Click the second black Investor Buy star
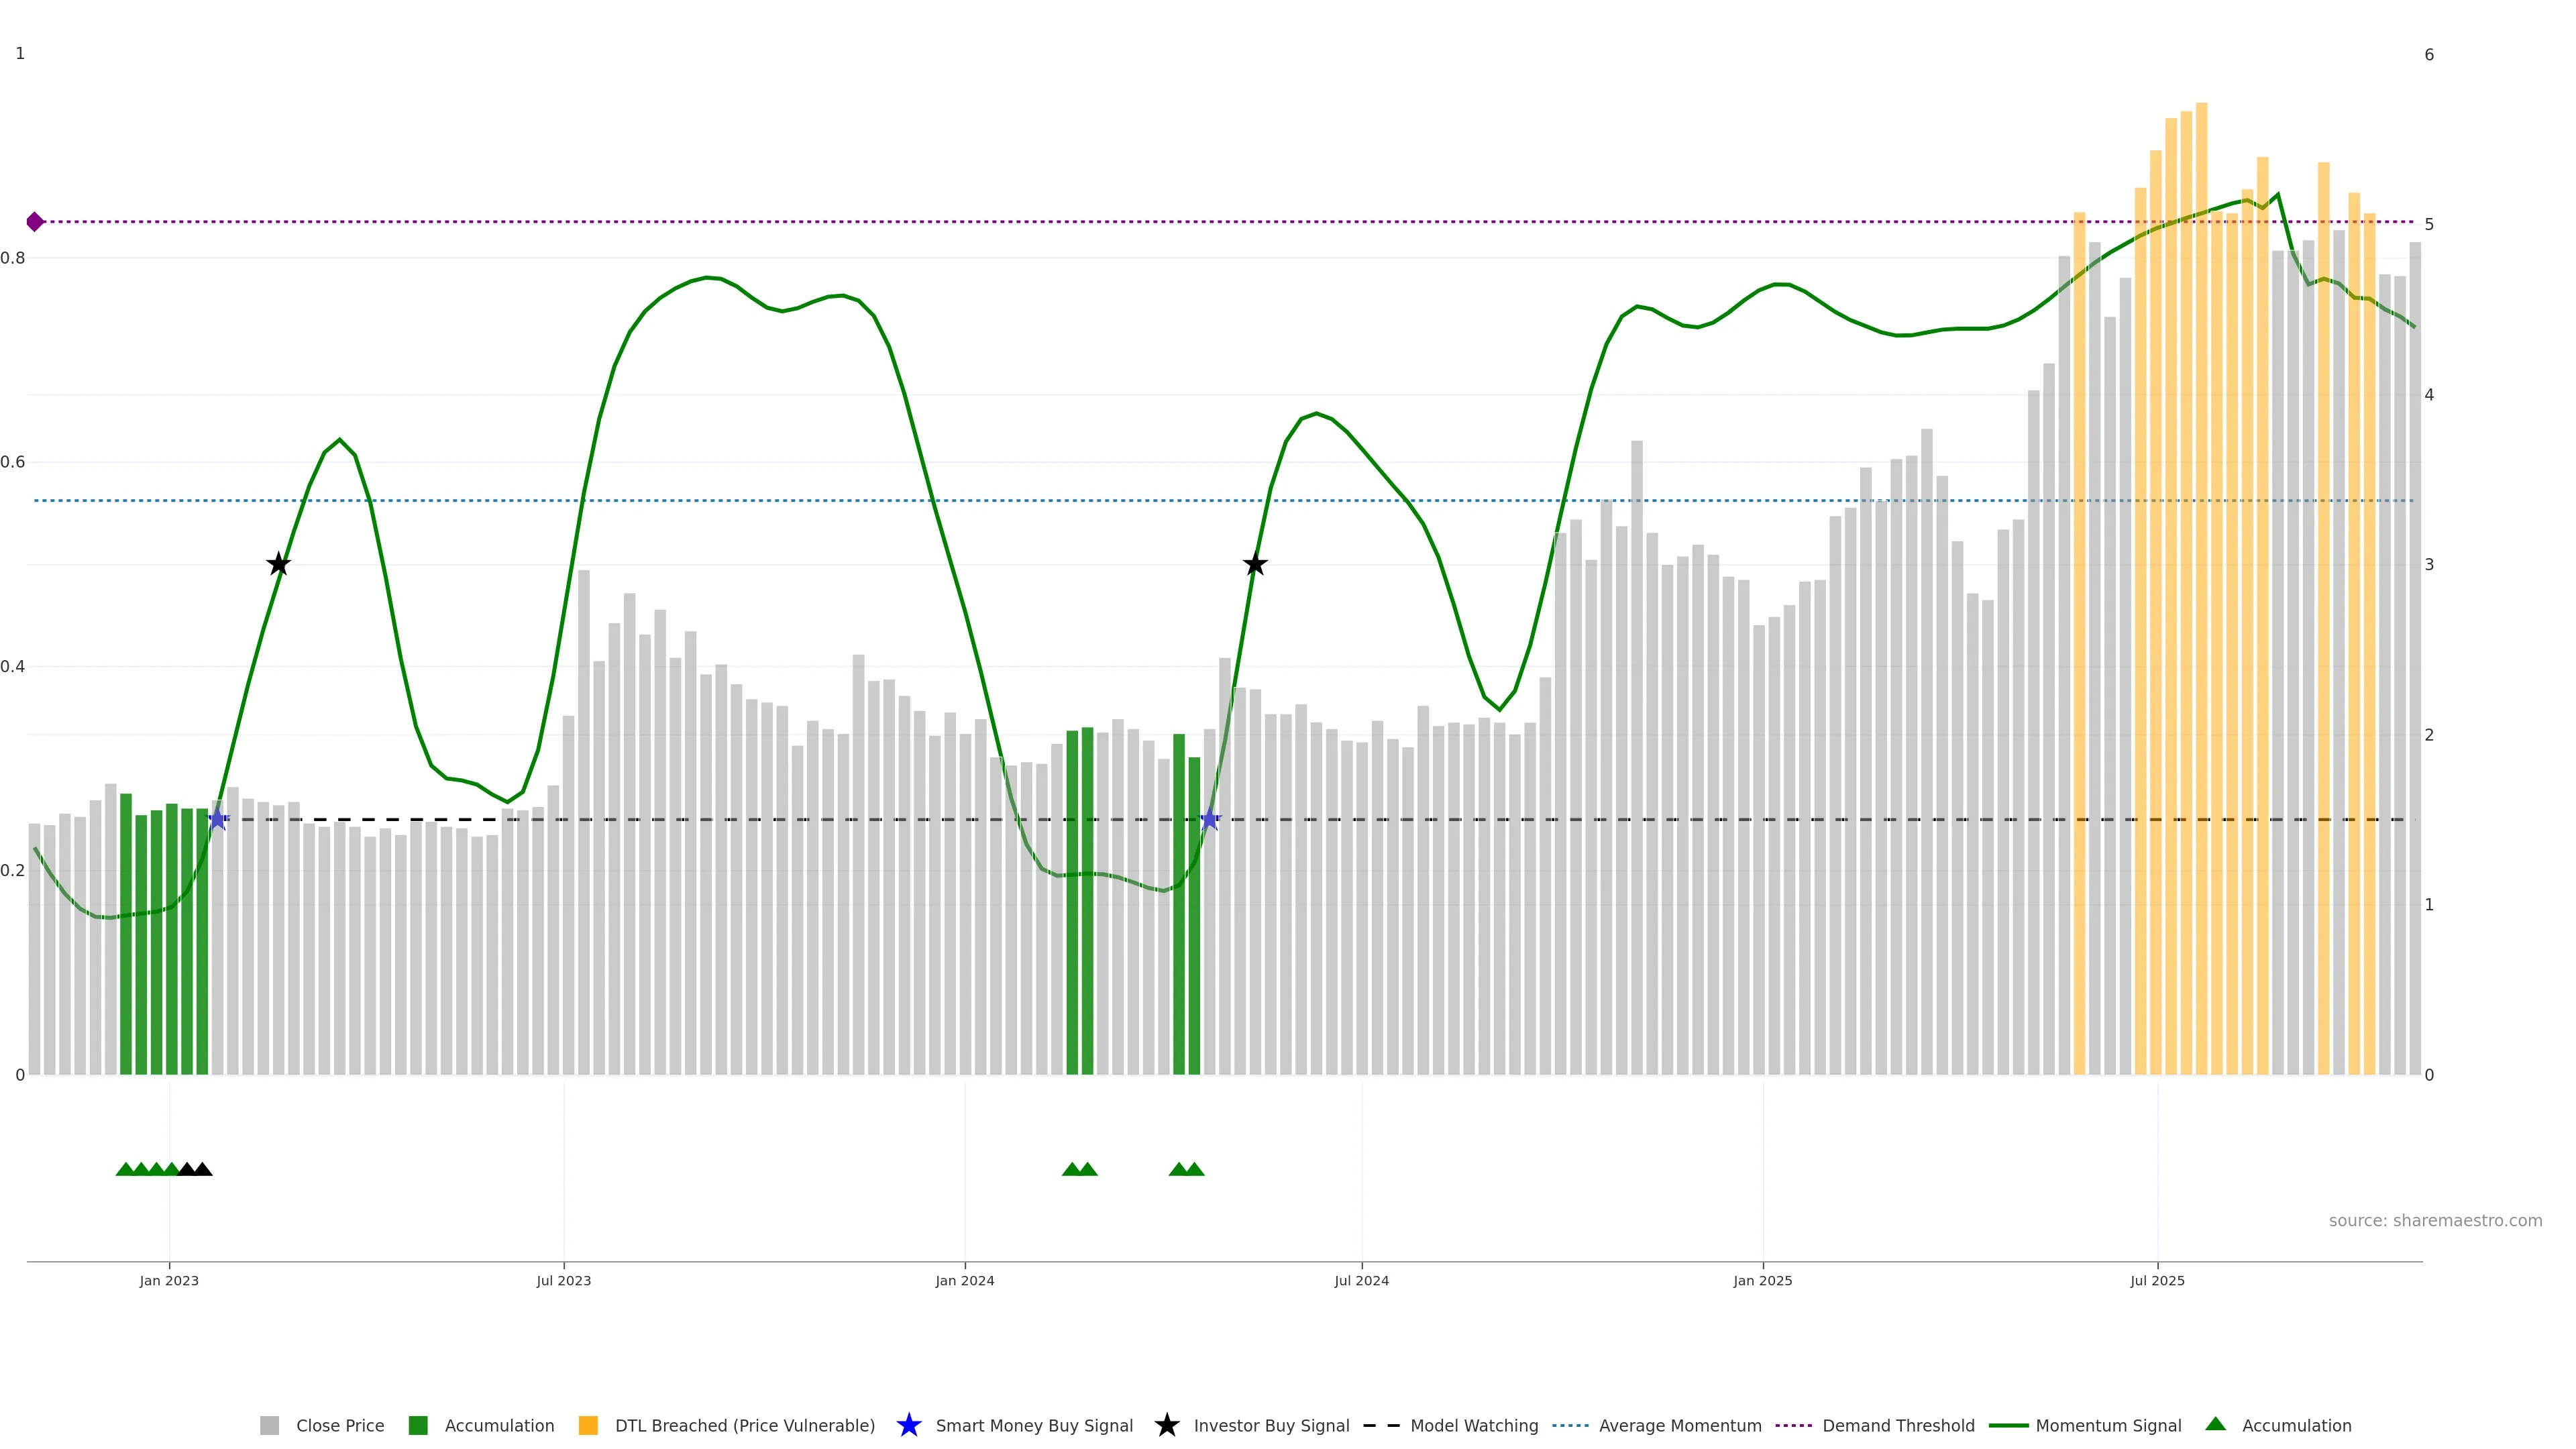The height and width of the screenshot is (1449, 2576). [x=1255, y=565]
